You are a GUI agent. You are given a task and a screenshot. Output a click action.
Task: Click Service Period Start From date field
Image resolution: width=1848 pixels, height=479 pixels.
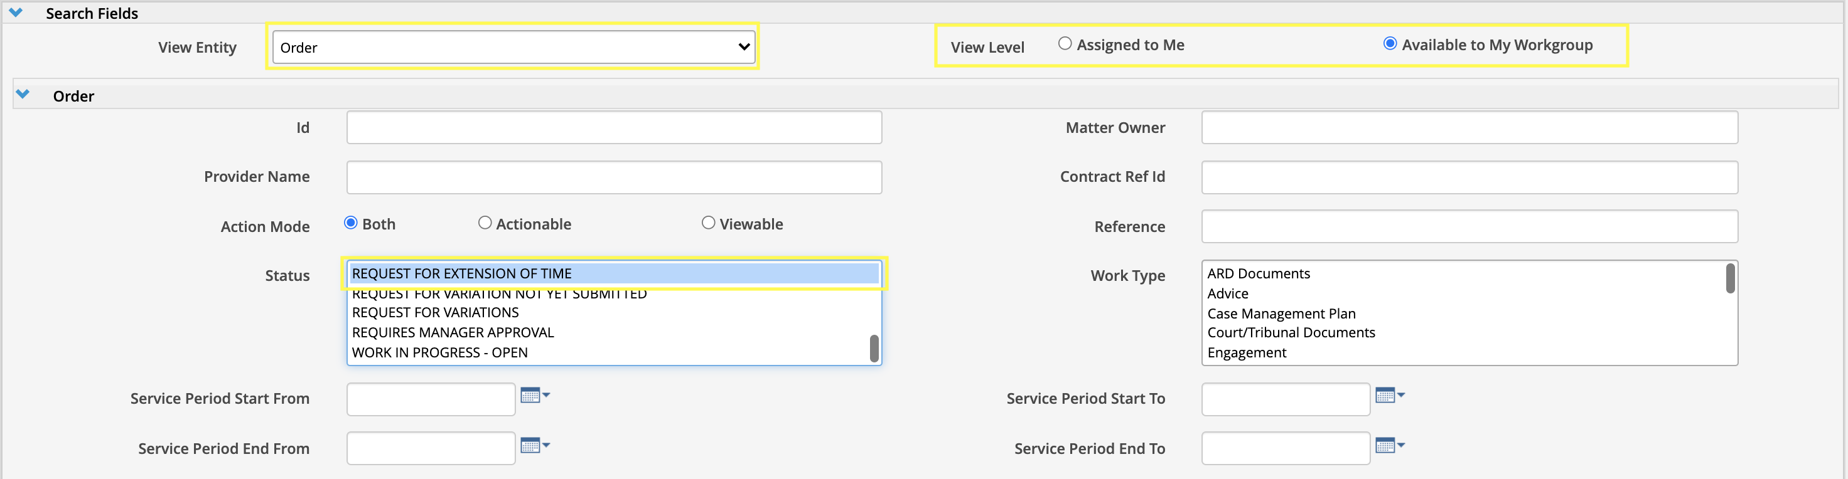[x=431, y=399]
